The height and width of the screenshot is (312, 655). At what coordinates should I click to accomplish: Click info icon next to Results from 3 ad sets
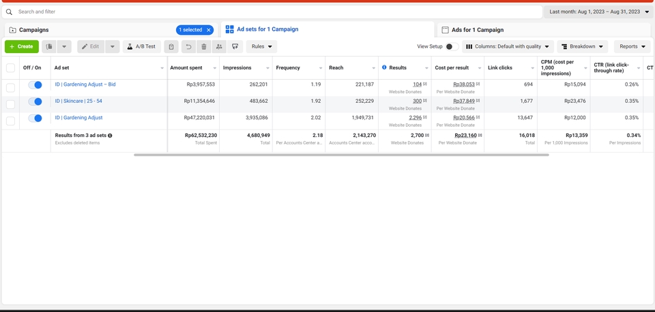pyautogui.click(x=110, y=136)
